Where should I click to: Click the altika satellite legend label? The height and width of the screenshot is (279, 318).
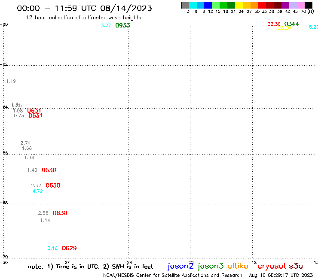(x=238, y=266)
